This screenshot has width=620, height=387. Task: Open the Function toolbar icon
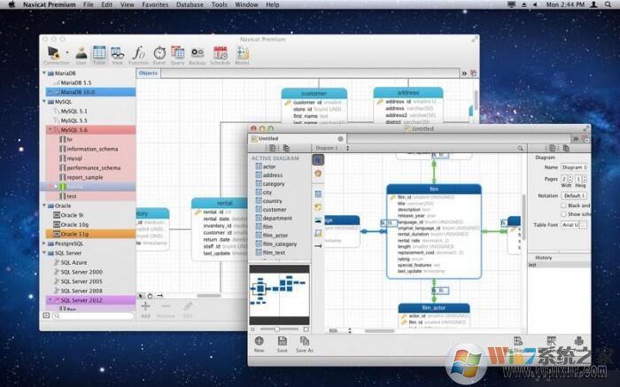[138, 54]
